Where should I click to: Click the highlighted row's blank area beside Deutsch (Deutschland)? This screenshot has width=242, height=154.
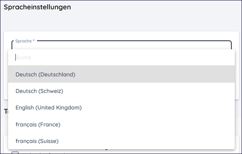154,74
